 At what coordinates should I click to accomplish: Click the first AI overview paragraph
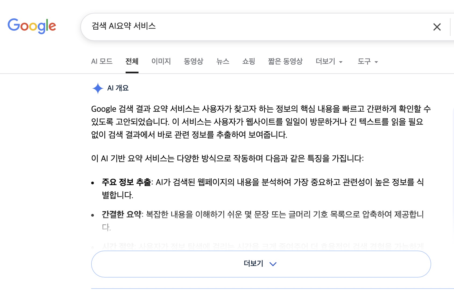(x=261, y=122)
